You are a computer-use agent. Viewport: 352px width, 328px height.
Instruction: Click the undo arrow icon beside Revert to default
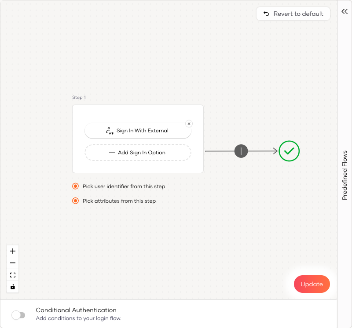pyautogui.click(x=266, y=14)
